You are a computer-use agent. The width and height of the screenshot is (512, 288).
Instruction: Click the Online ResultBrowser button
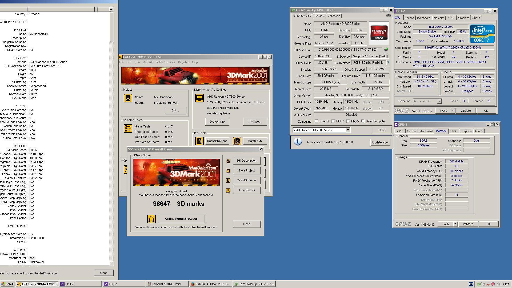point(181,219)
